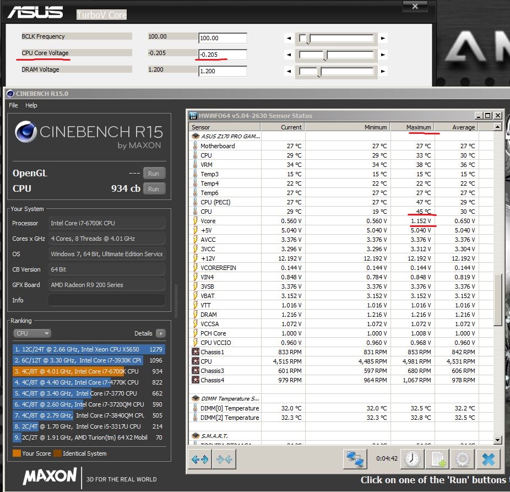Click the Vcore lightning bolt sensor icon

click(195, 221)
